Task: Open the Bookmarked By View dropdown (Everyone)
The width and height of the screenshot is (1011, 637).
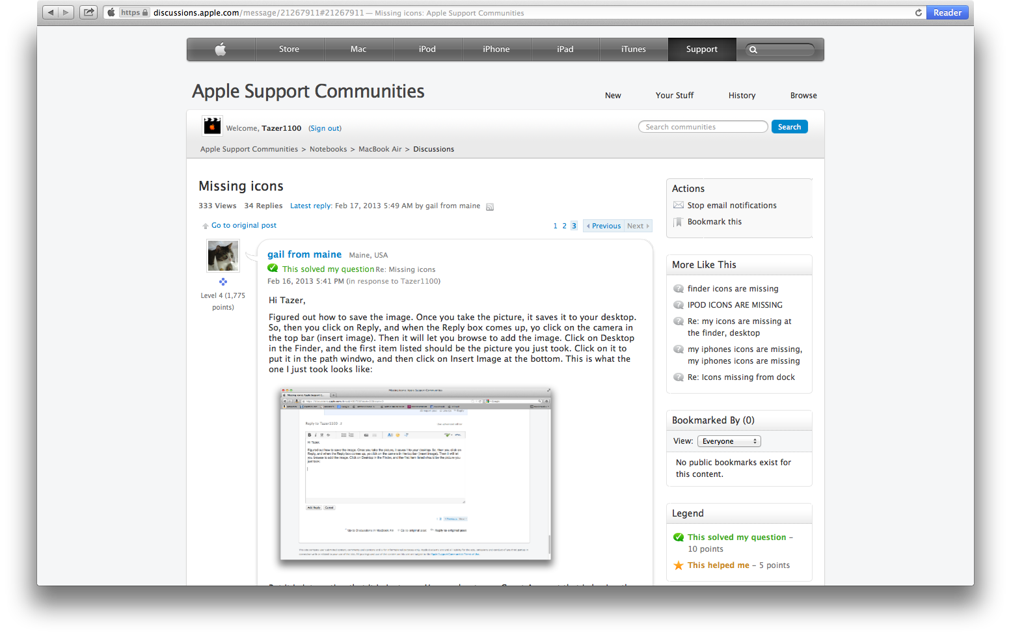Action: coord(729,441)
